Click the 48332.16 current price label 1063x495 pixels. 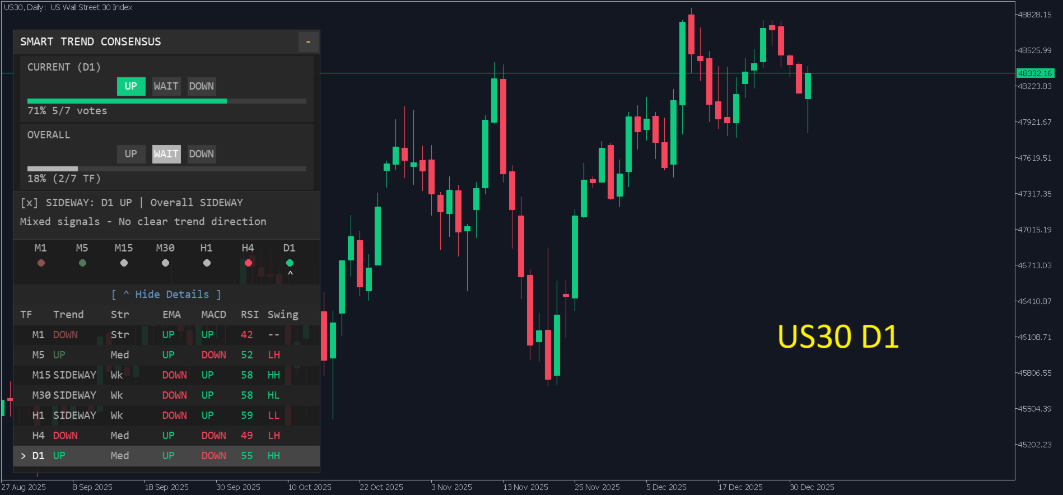[x=1035, y=73]
